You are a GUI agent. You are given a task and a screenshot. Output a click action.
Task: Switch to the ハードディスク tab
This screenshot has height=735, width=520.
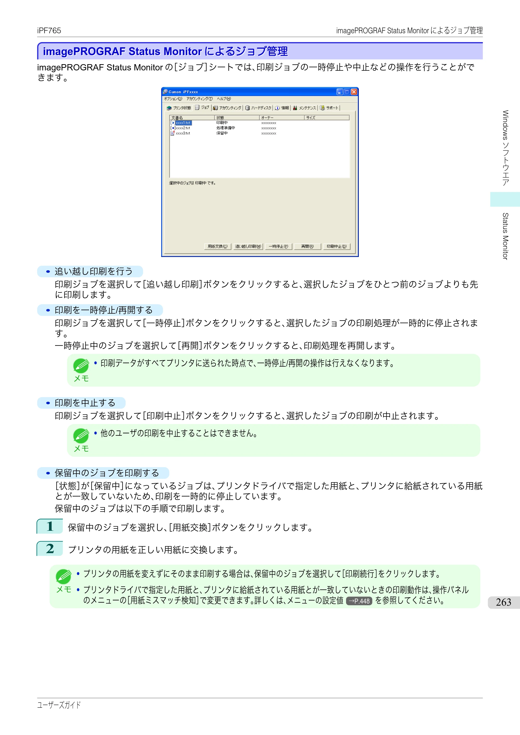pyautogui.click(x=258, y=108)
